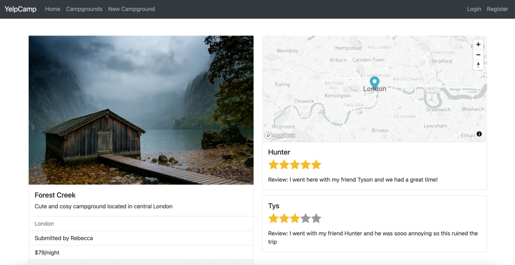This screenshot has height=265, width=515.
Task: Click the first star in Tys's rating
Action: [274, 218]
